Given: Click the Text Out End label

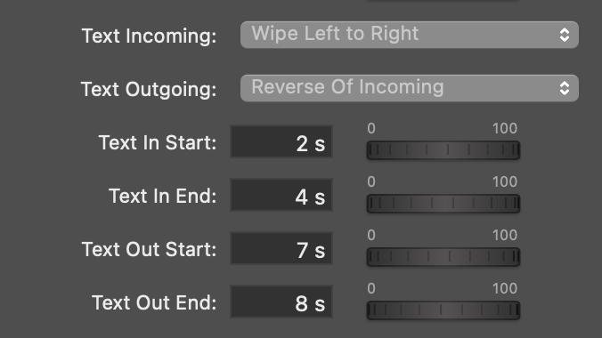Looking at the screenshot, I should click(x=154, y=302).
